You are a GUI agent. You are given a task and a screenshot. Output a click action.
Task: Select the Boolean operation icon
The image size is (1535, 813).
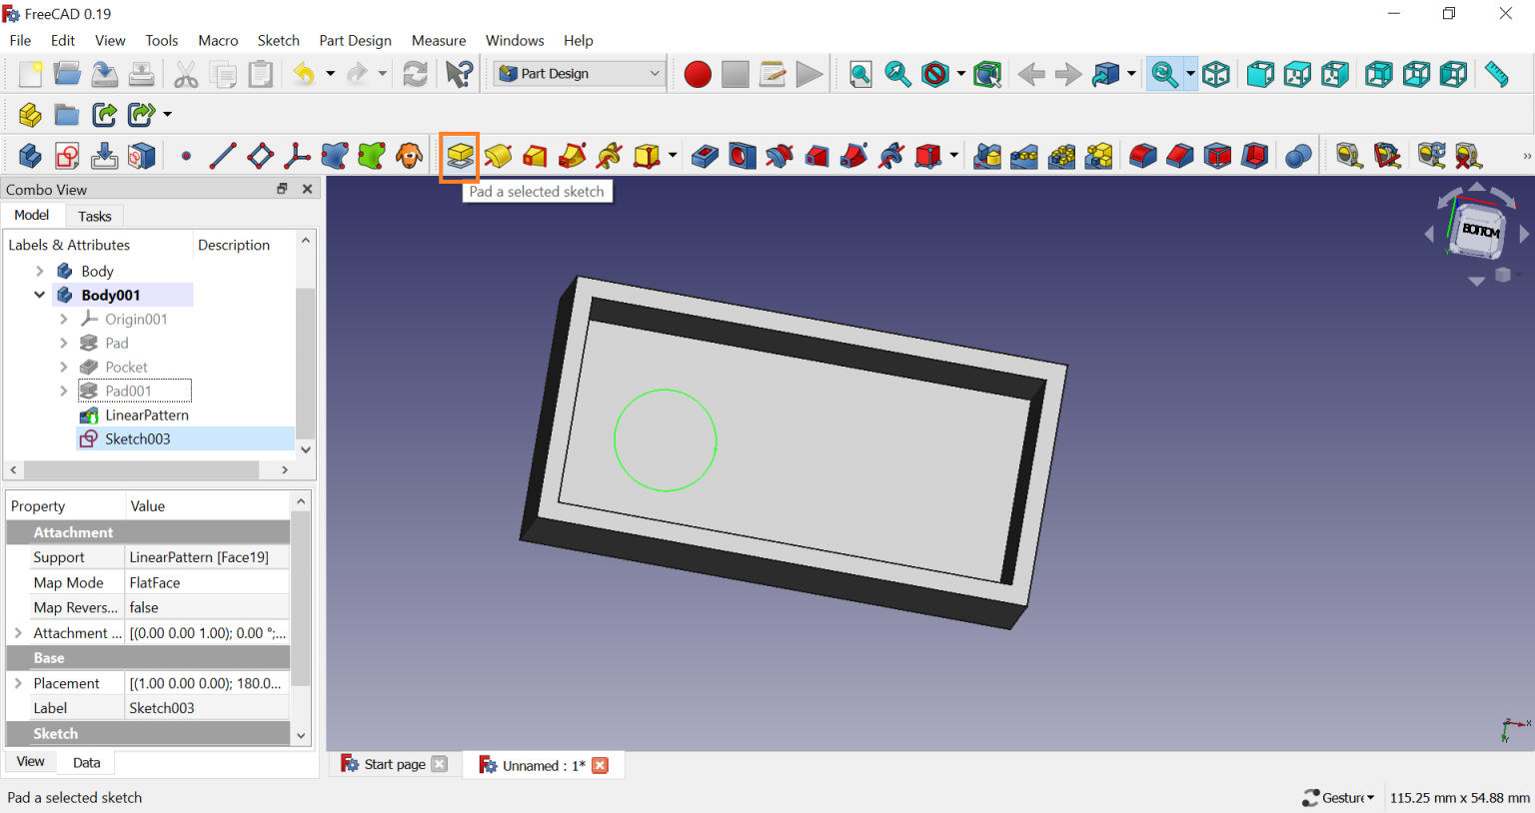(x=1298, y=157)
